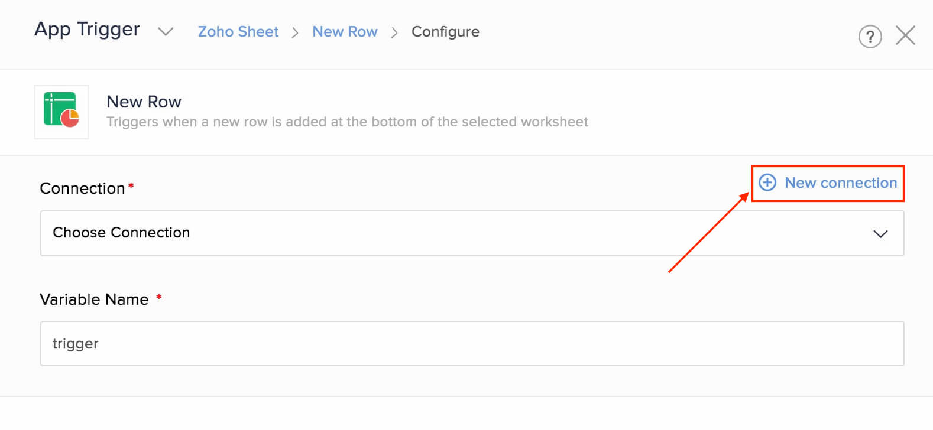Open the Choose Connection dropdown
Screen dimensions: 933x430
click(472, 233)
